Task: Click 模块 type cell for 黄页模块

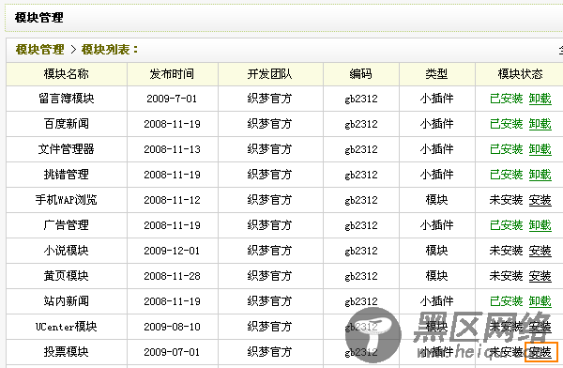Action: pos(437,276)
